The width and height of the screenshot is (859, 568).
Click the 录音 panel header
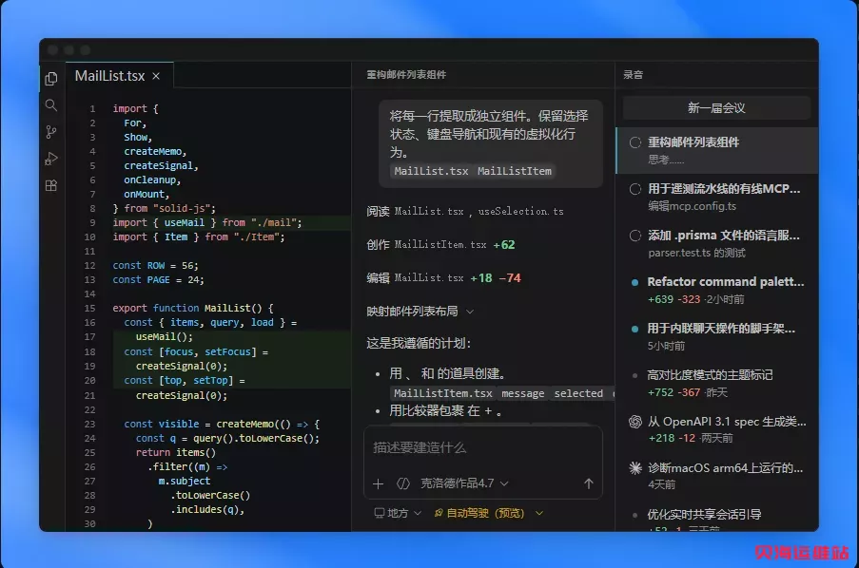pos(633,75)
